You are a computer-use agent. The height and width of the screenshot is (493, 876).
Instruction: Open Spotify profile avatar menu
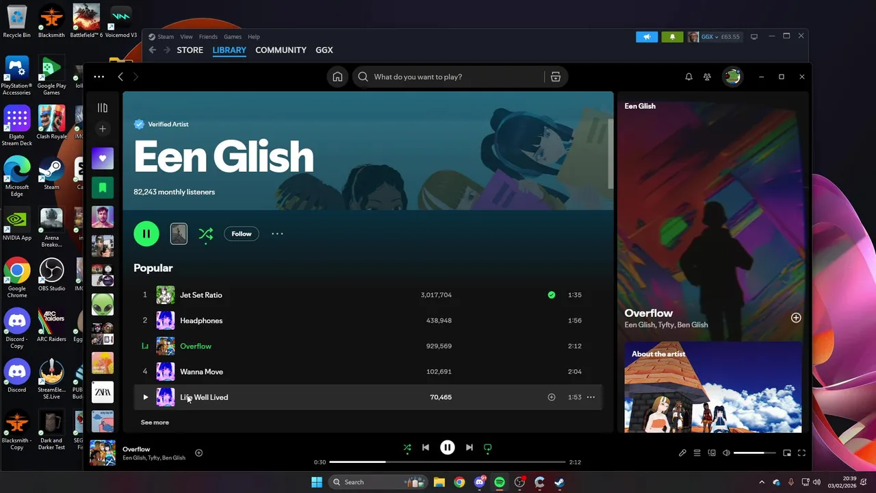tap(733, 77)
